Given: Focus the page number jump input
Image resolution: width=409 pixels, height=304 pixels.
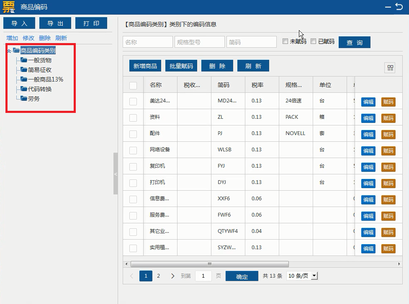Looking at the screenshot, I should coord(203,276).
